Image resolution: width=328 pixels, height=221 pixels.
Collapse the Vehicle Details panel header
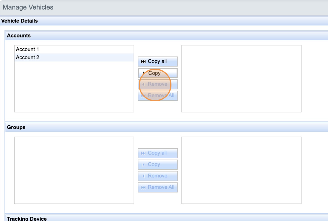[20, 21]
